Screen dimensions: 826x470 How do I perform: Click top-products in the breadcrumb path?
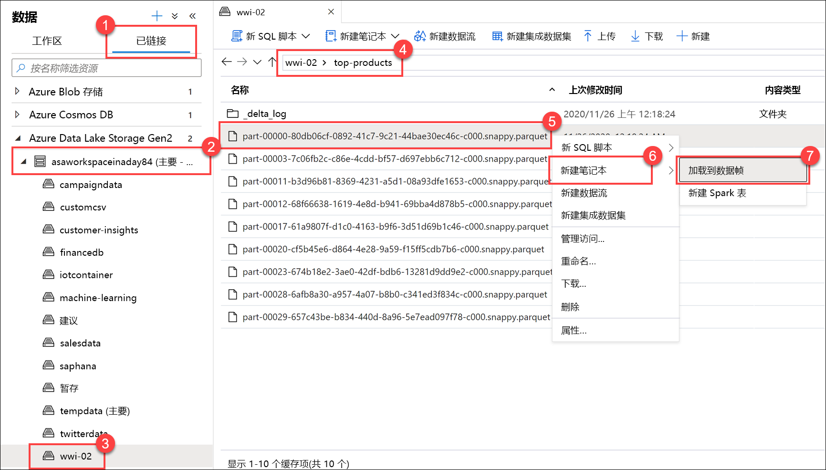pos(363,63)
